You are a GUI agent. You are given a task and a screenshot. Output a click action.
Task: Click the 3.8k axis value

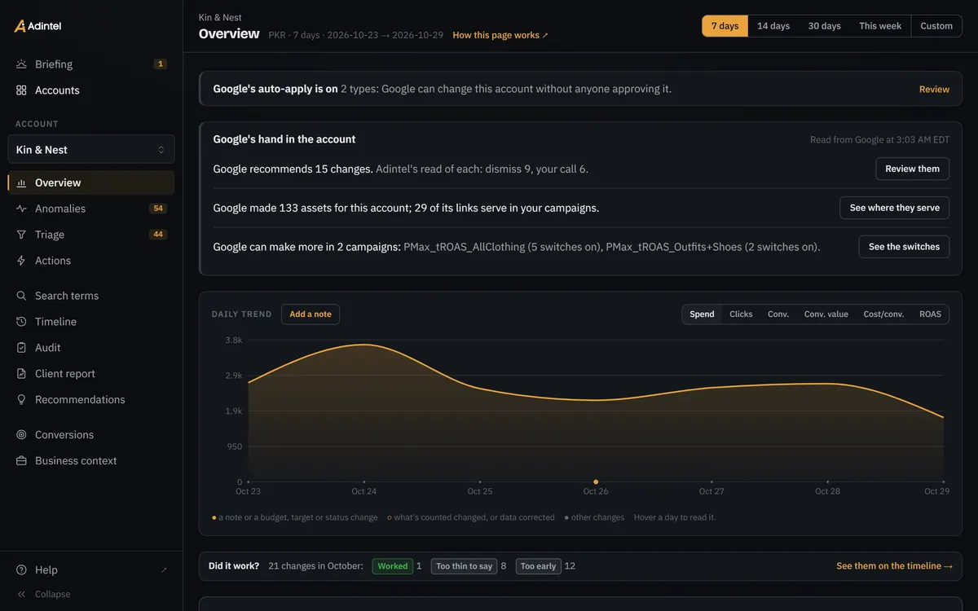coord(234,340)
